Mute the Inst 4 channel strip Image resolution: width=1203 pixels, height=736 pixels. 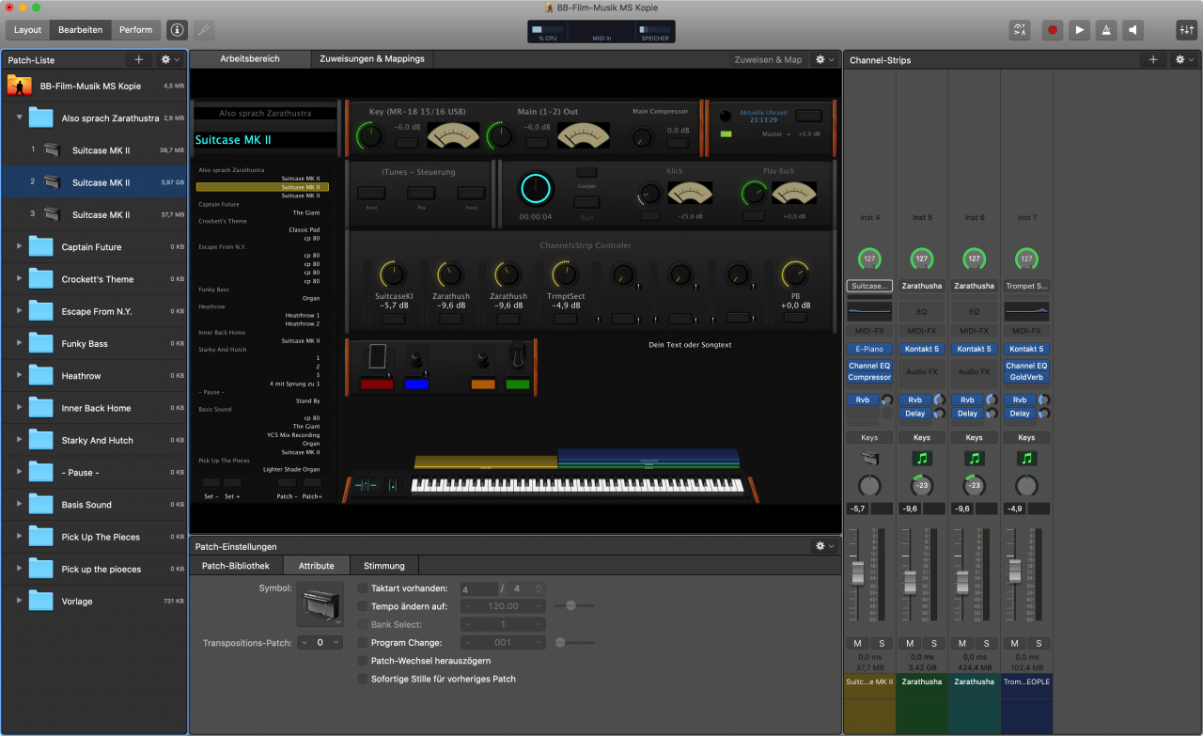[x=857, y=643]
